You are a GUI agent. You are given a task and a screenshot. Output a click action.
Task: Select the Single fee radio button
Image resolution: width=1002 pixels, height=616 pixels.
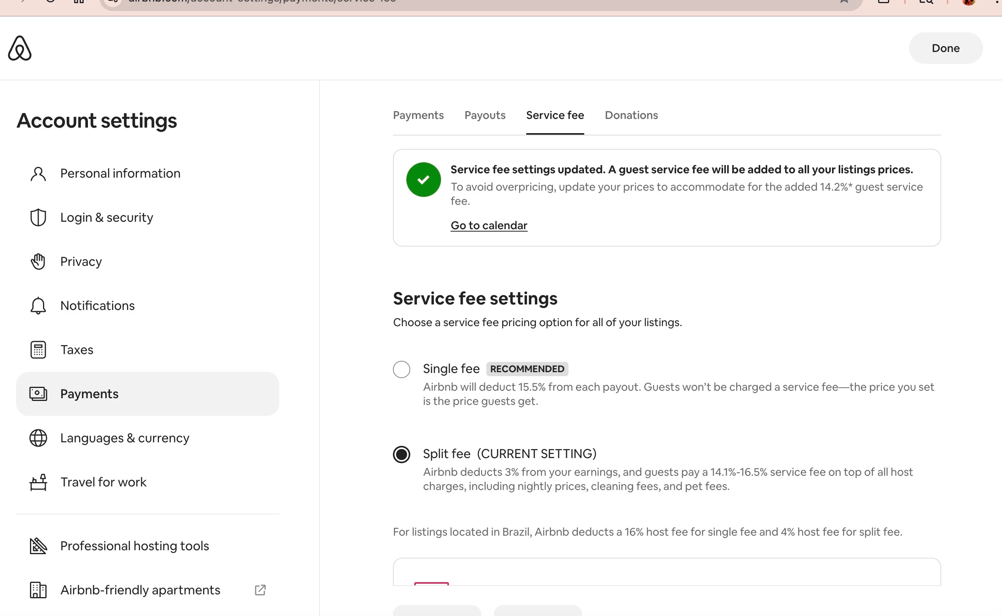coord(401,369)
